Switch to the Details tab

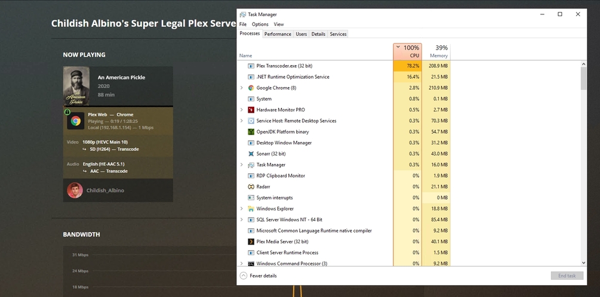click(x=318, y=34)
